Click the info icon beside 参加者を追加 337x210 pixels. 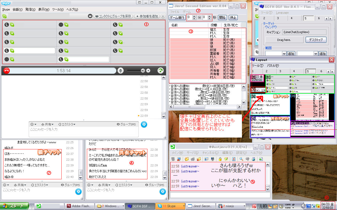point(163,16)
